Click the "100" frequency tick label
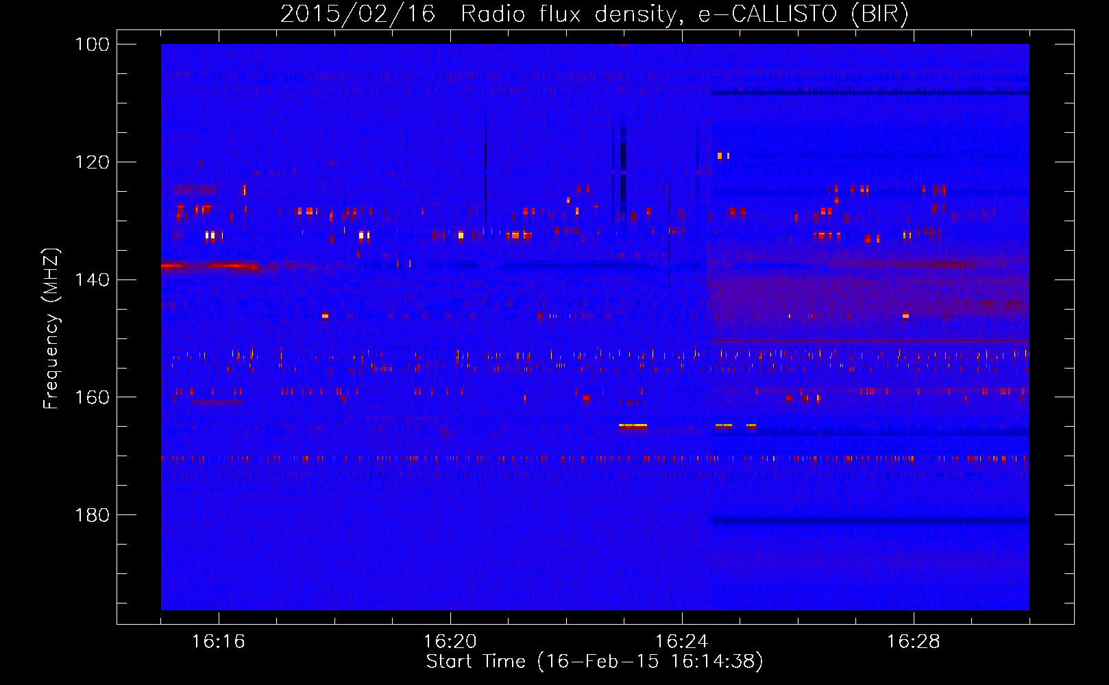The width and height of the screenshot is (1109, 685). [x=92, y=45]
